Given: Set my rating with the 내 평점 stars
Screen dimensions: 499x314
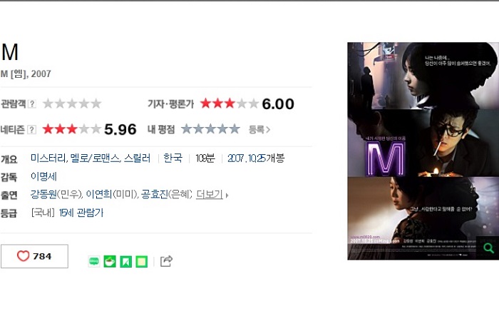Looking at the screenshot, I should coord(210,129).
